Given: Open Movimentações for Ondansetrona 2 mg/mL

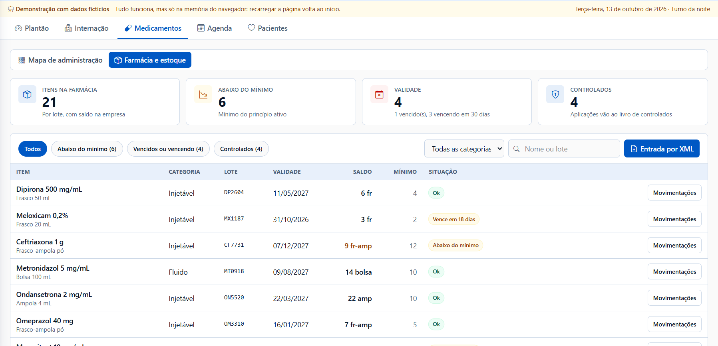Looking at the screenshot, I should pos(674,298).
